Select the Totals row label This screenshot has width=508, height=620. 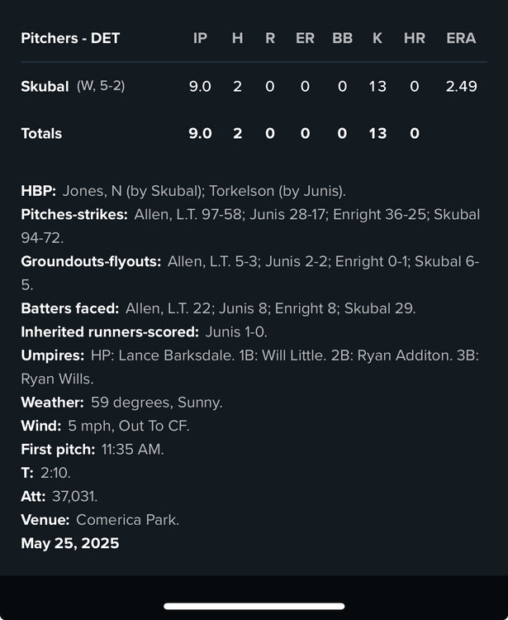41,133
